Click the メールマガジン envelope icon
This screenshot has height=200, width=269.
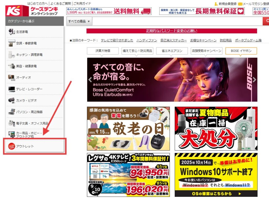(240, 4)
